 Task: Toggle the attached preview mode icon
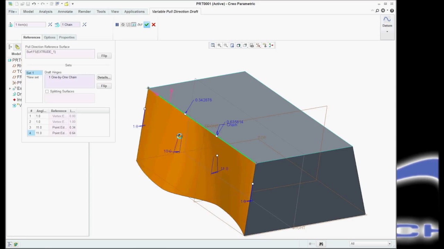(134, 25)
